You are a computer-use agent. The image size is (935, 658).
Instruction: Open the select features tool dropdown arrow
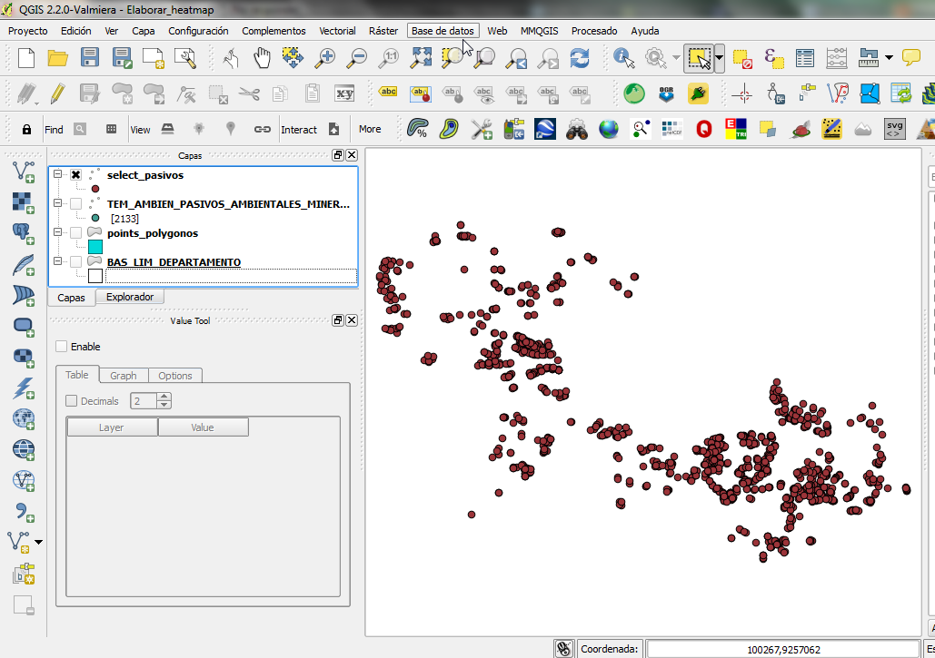(719, 58)
